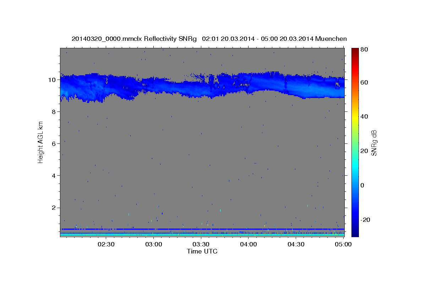Click the 'SNRg dB' colorbar label
This screenshot has height=284, width=426.
(x=374, y=143)
